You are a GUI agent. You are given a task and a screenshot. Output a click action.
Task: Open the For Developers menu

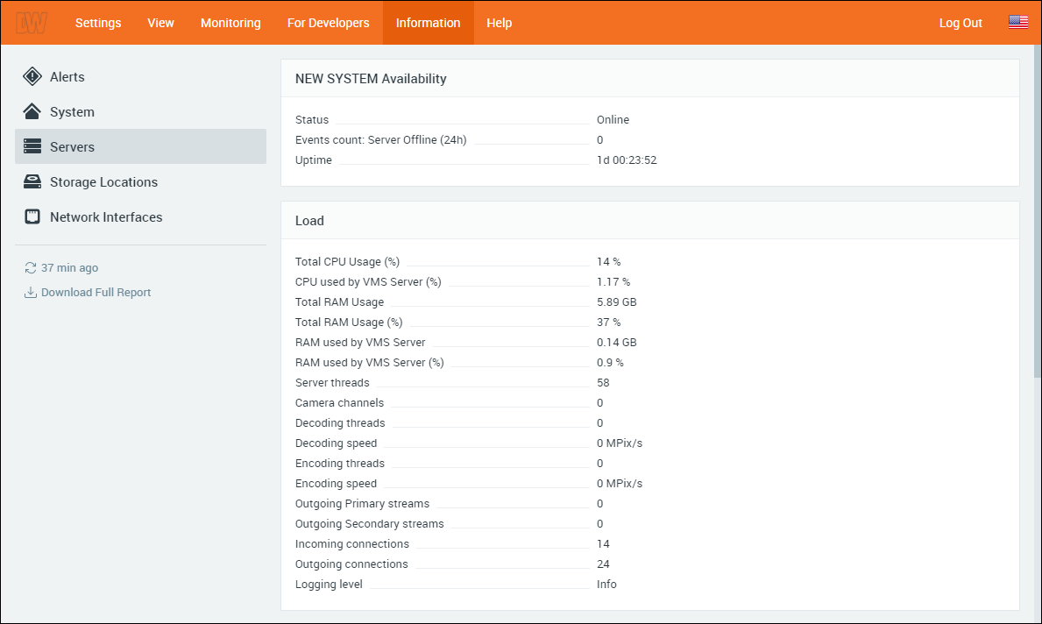328,23
